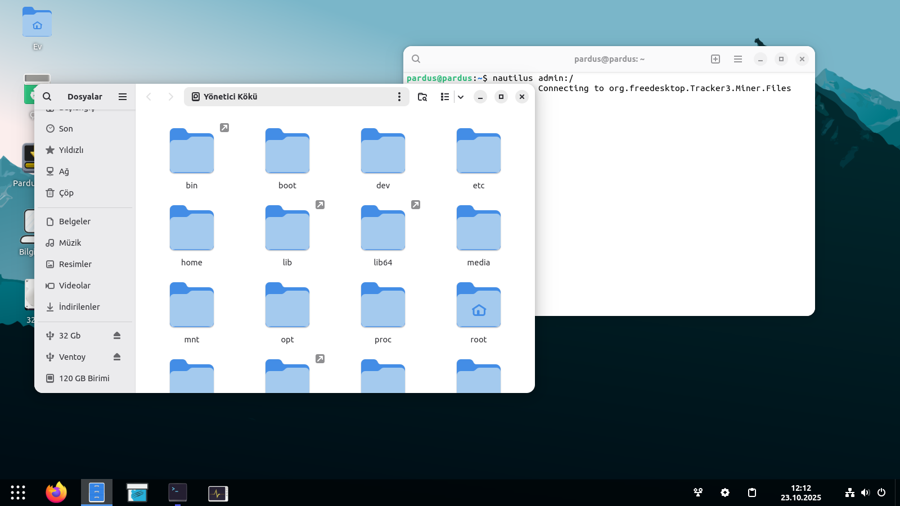Image resolution: width=900 pixels, height=506 pixels.
Task: Open the terminal hamburger menu
Action: (738, 59)
